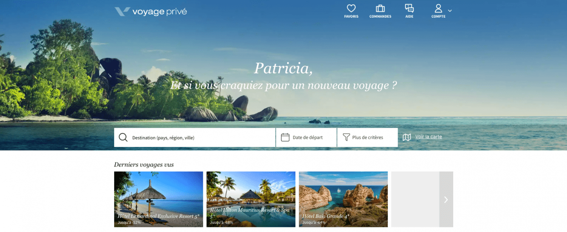
Task: Open the Date de départ picker
Action: pyautogui.click(x=307, y=137)
